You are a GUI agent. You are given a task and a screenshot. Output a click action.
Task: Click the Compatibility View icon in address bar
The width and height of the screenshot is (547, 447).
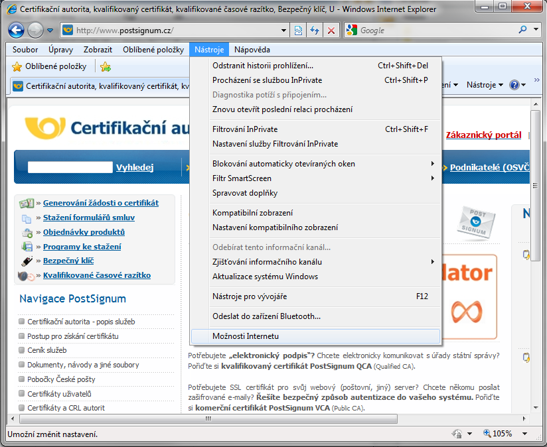(298, 31)
